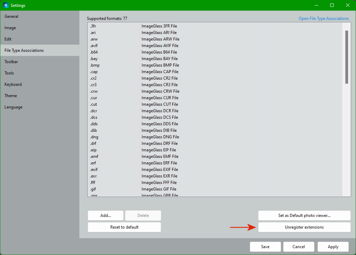Switch to the Theme tab
Image resolution: width=356 pixels, height=255 pixels.
click(40, 96)
